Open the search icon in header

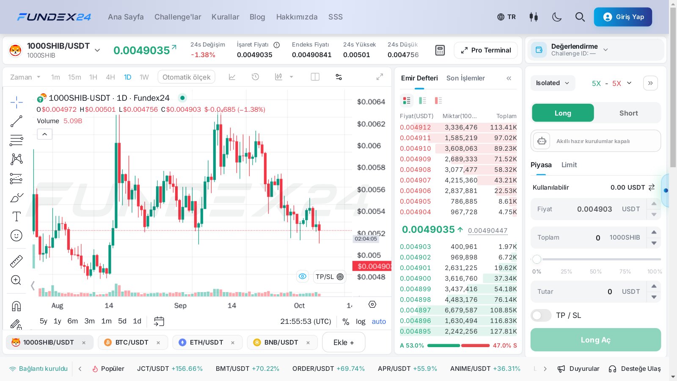tap(580, 17)
